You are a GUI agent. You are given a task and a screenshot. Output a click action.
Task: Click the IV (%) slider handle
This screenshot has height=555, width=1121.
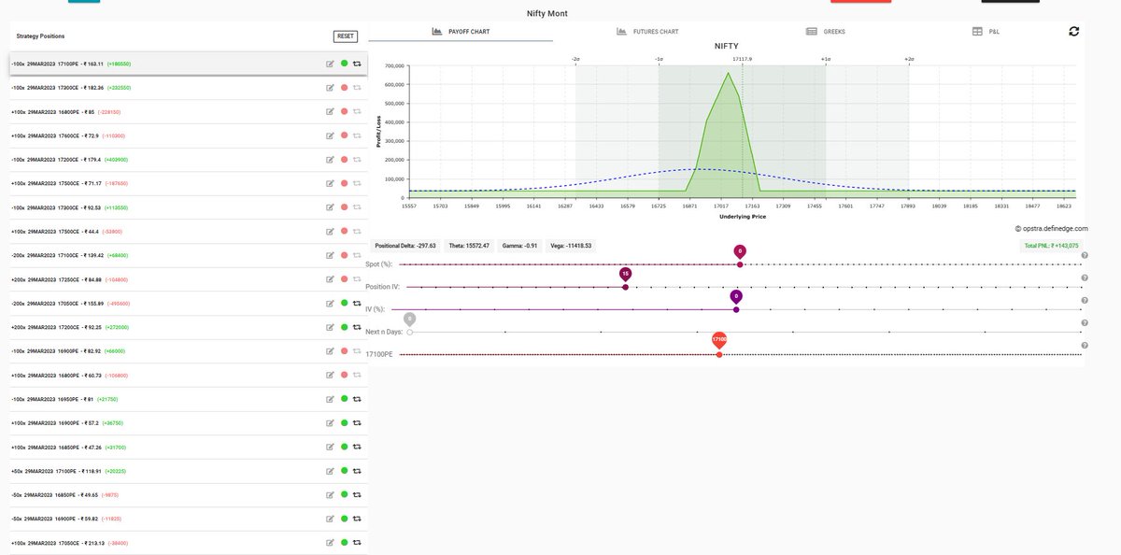click(736, 309)
